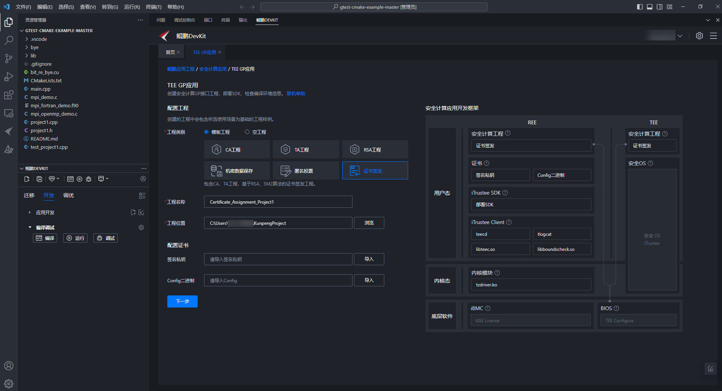Click the 浏览 button
The width and height of the screenshot is (722, 391).
click(369, 223)
